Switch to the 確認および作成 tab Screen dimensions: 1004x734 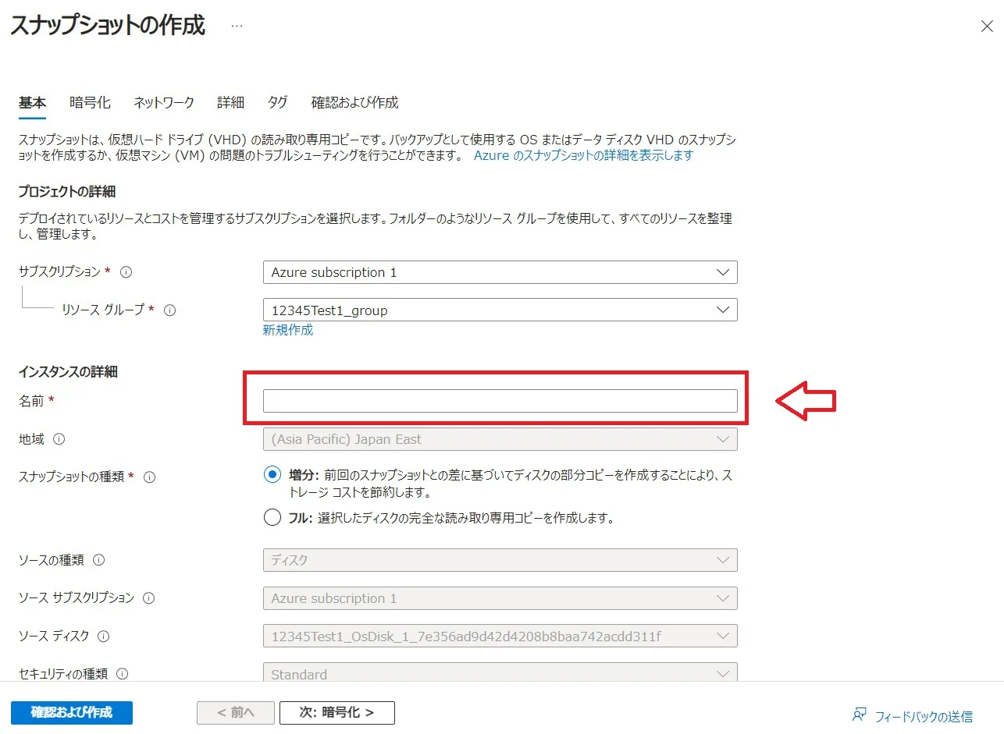pyautogui.click(x=355, y=102)
